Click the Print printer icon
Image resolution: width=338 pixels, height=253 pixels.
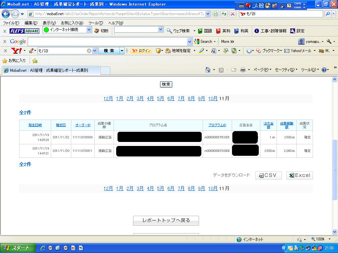243,70
